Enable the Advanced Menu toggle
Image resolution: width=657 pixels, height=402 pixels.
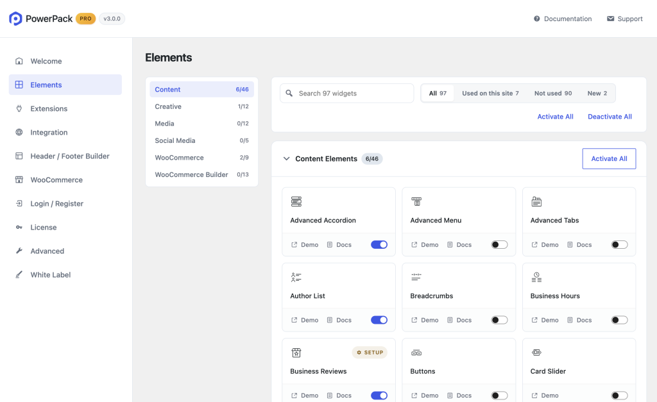499,244
